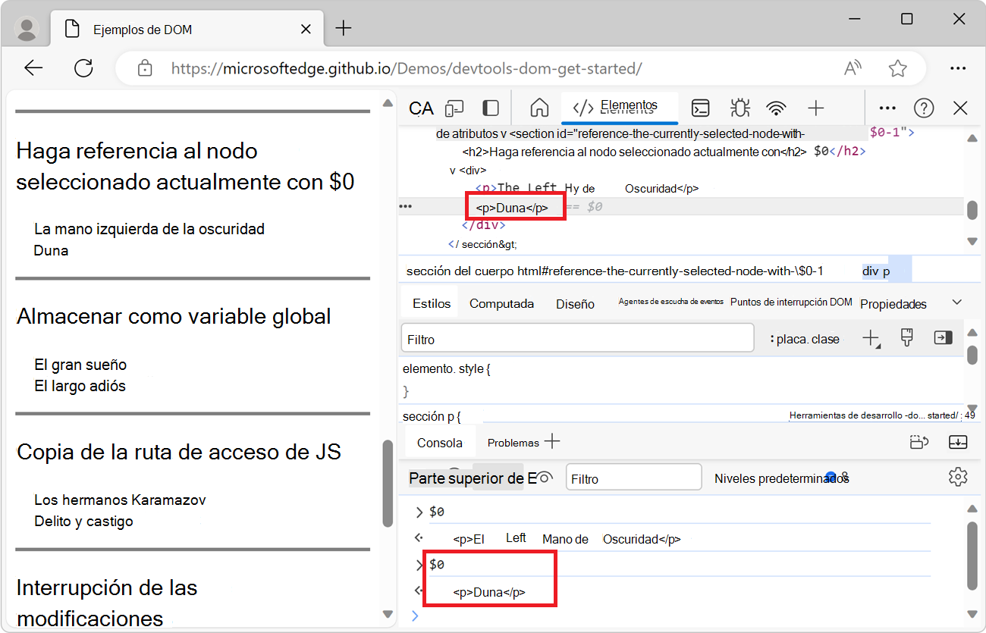The image size is (986, 633).
Task: Open the Niveles predeterminados dropdown
Action: coord(781,478)
